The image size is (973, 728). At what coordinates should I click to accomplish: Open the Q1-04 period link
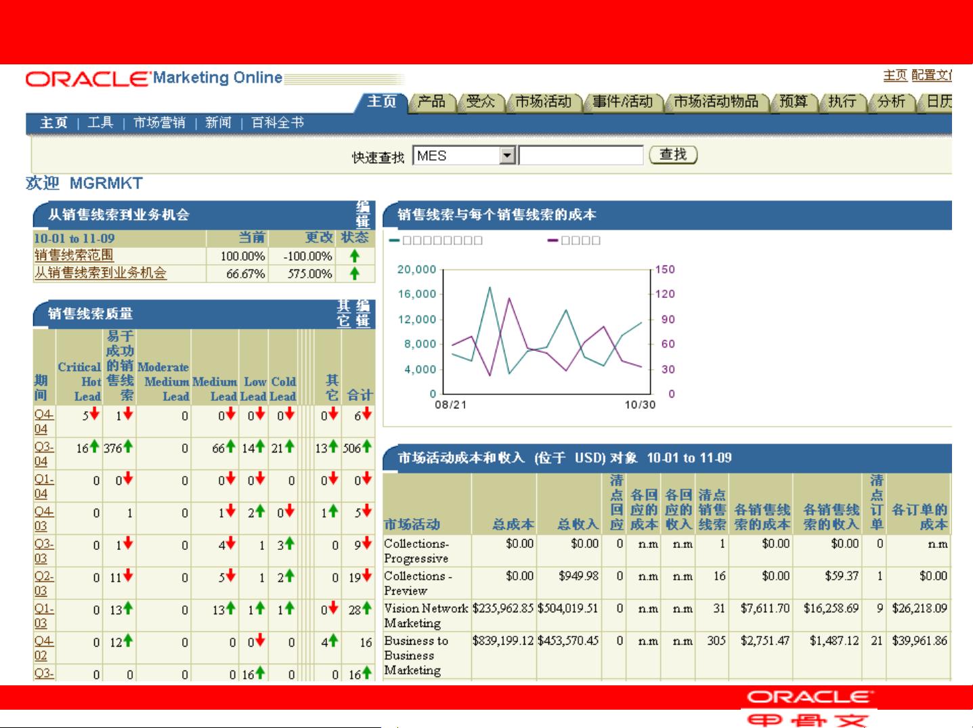pos(43,486)
